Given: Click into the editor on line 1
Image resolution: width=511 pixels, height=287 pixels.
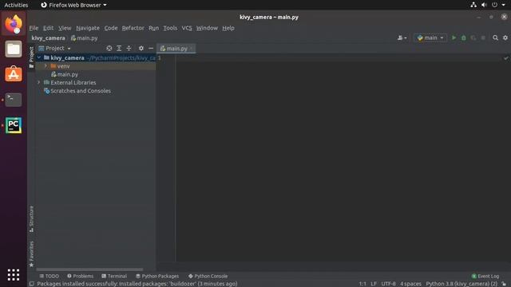Looking at the screenshot, I should tap(339, 58).
